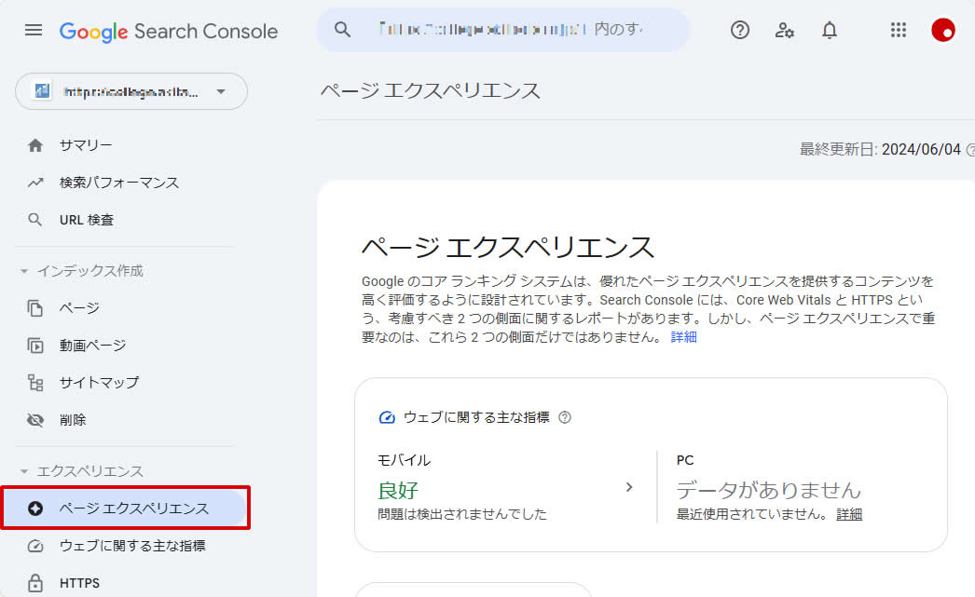Screen dimensions: 975x597
Task: Click the 詳細 link in description
Action: coord(683,337)
